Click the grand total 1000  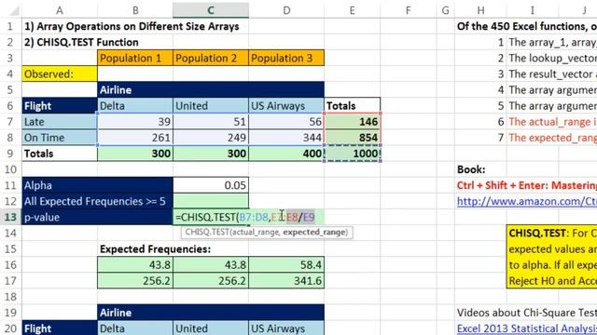tap(353, 154)
